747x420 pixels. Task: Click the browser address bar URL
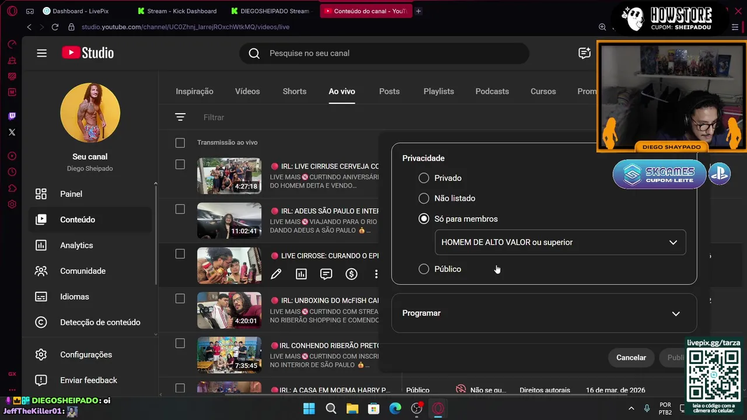(186, 27)
